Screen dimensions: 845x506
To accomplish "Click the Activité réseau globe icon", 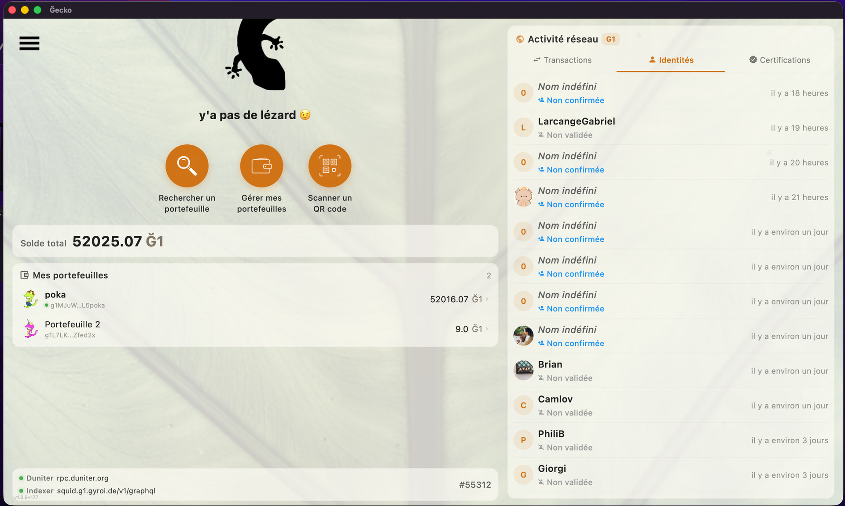I will pos(520,39).
